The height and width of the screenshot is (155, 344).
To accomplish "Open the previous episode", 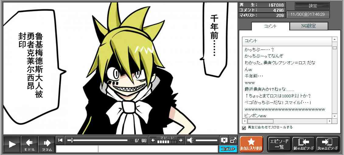I will (x=303, y=144).
